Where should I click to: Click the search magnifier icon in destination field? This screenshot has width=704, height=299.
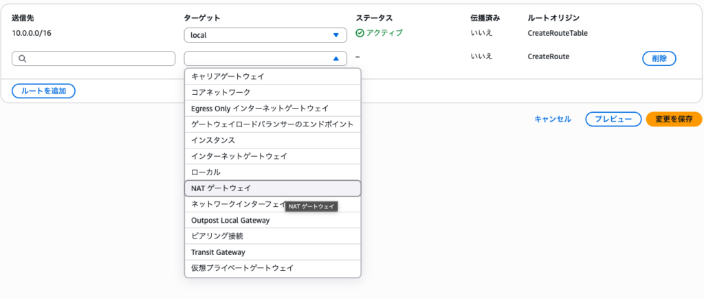23,59
